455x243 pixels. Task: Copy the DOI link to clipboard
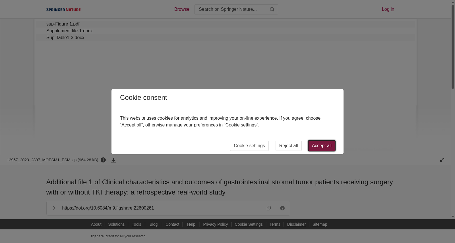tap(269, 208)
